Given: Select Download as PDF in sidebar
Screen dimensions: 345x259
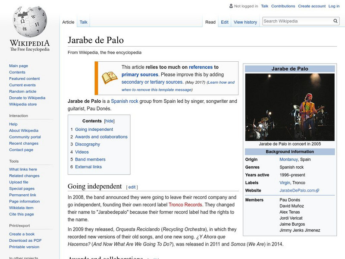Looking at the screenshot, I should pyautogui.click(x=25, y=240).
